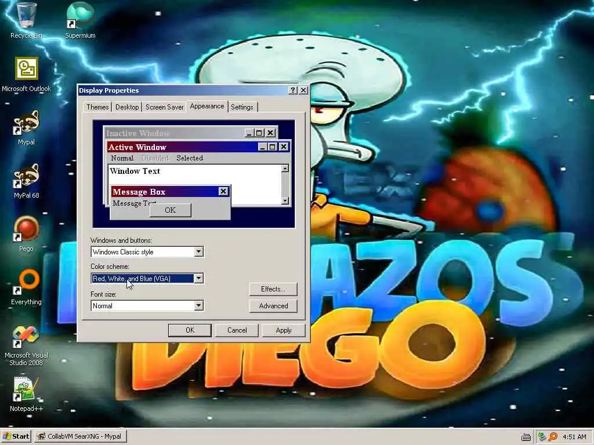Open the Windows and buttons dropdown
594x445 pixels.
pos(147,252)
